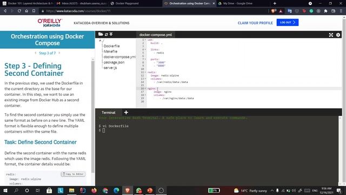Viewport: 346px width, 195px height.
Task: Open package.json in the file tree
Action: click(x=114, y=62)
